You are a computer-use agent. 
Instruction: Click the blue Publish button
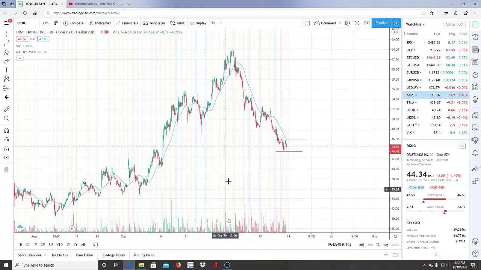coord(381,23)
